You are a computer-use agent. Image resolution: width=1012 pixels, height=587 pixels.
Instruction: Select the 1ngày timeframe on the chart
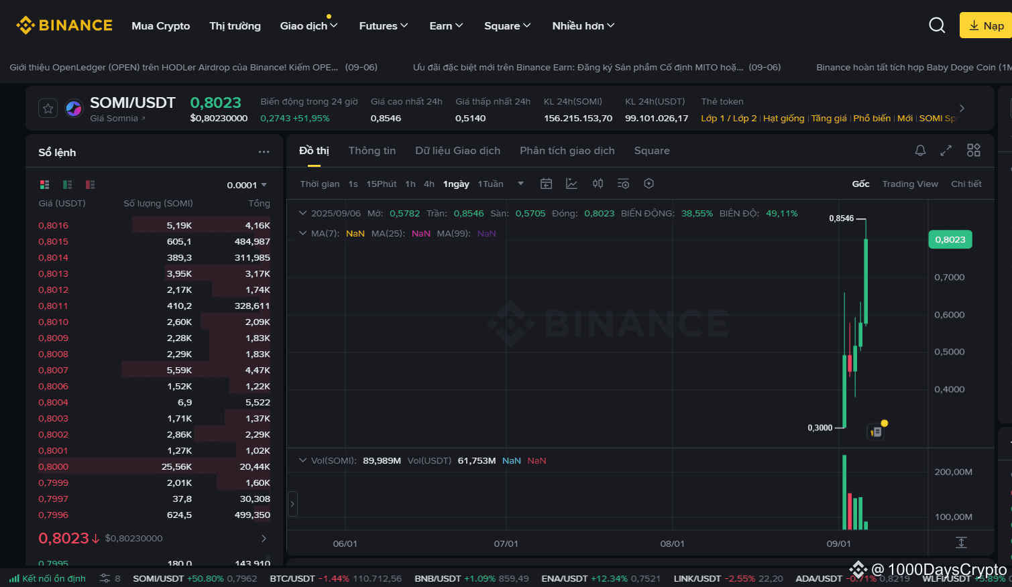click(x=456, y=183)
